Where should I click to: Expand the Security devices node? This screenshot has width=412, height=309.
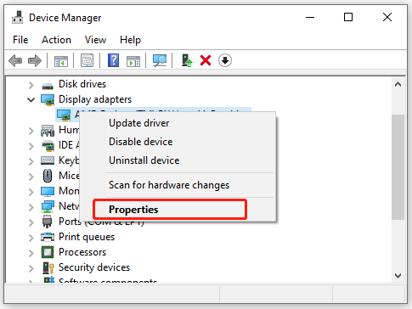pyautogui.click(x=31, y=268)
